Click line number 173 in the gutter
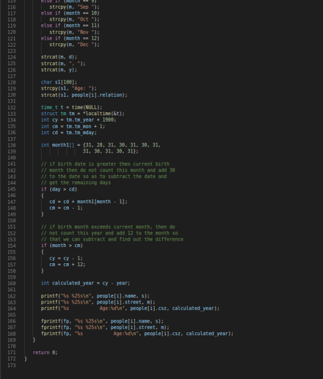Viewport: 323px width, 379px height. 12,365
